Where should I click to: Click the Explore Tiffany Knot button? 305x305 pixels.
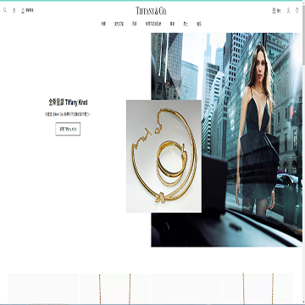coord(68,129)
